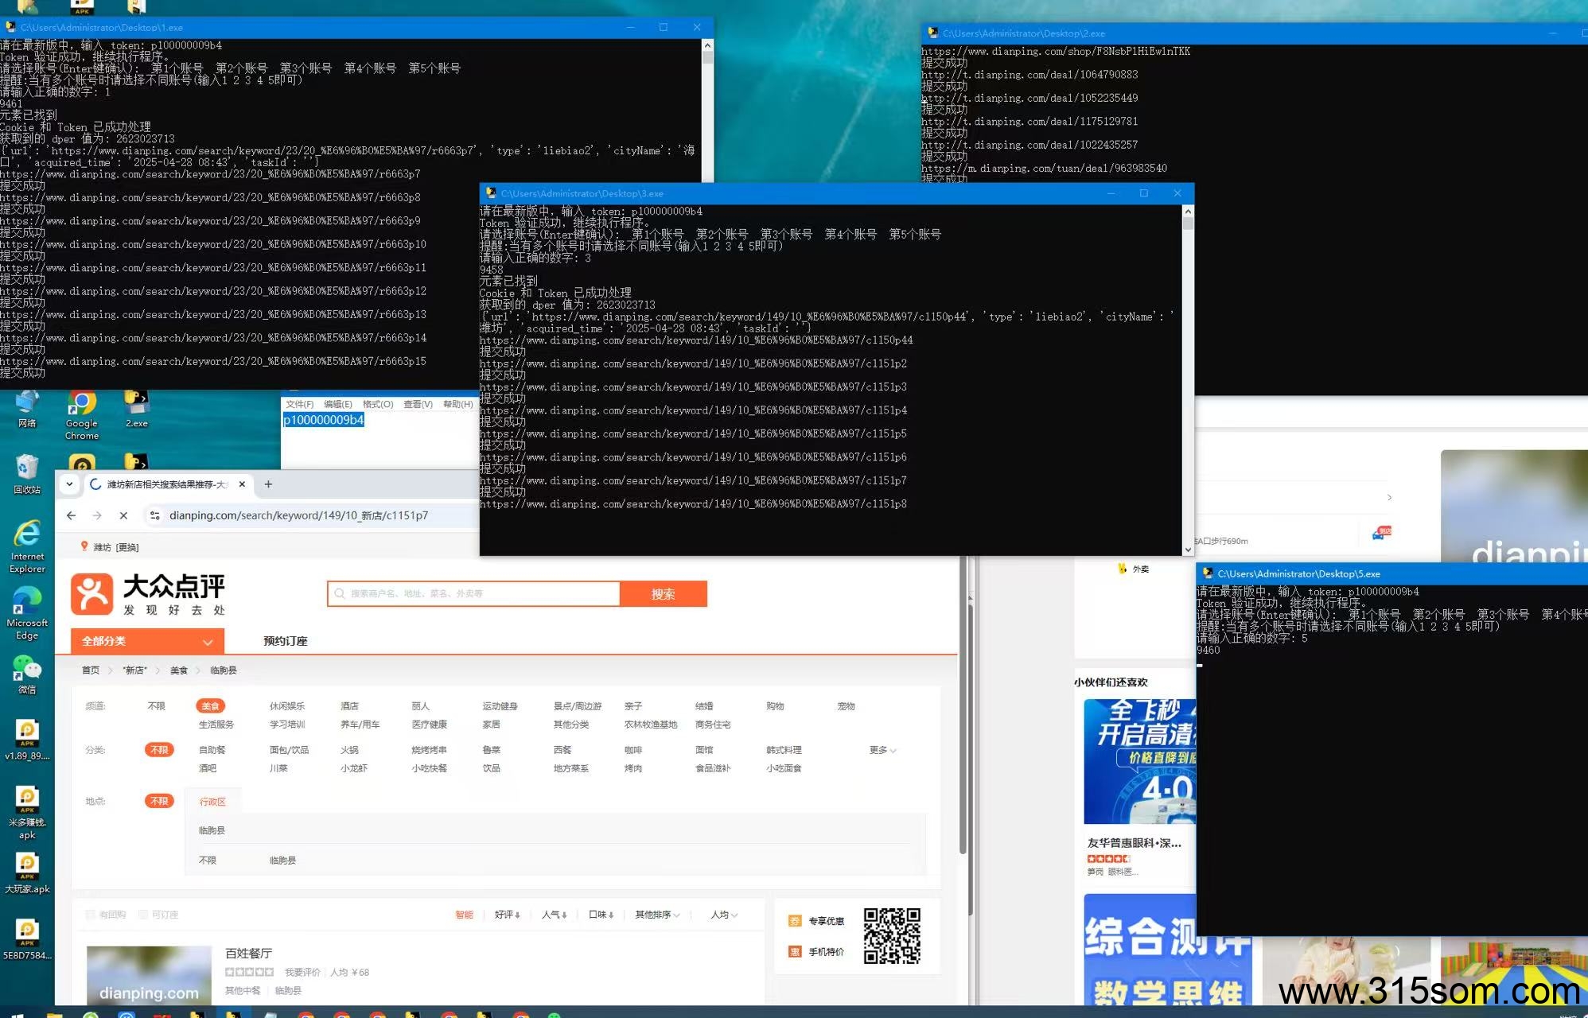Select 不限 in the 频道 row
The height and width of the screenshot is (1018, 1588).
[156, 705]
